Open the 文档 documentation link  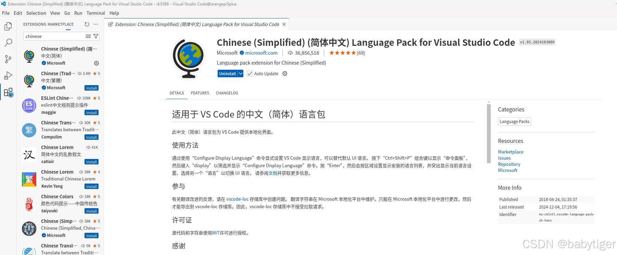coord(273,173)
